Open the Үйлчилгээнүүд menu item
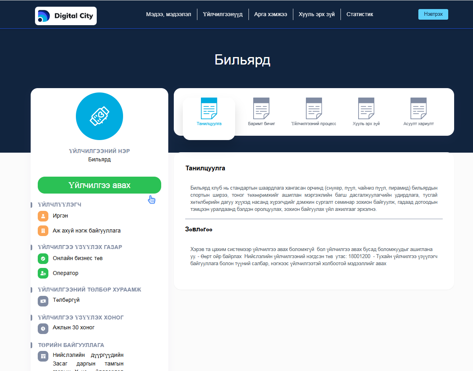Screen dimensions: 473x371 pyautogui.click(x=223, y=15)
